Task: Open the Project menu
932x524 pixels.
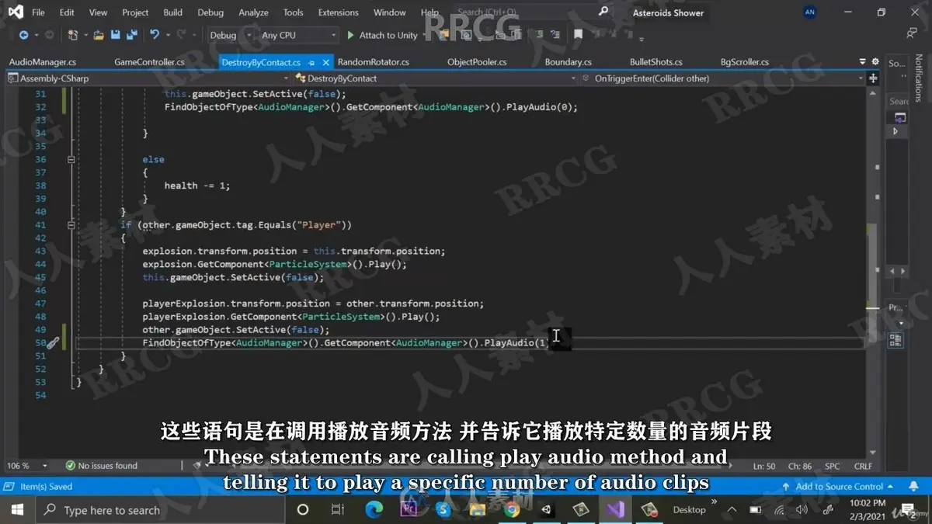Action: [135, 12]
